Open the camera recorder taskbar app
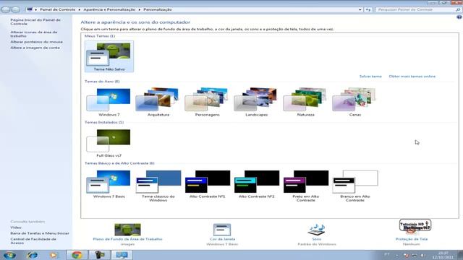This screenshot has height=260, width=463. coord(99,255)
